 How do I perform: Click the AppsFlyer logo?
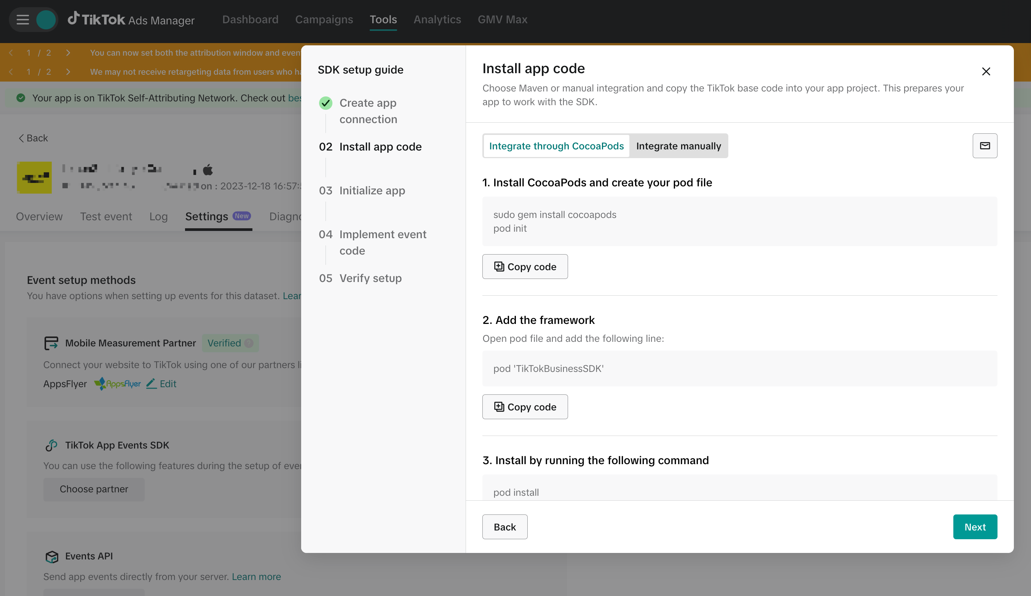click(x=117, y=384)
